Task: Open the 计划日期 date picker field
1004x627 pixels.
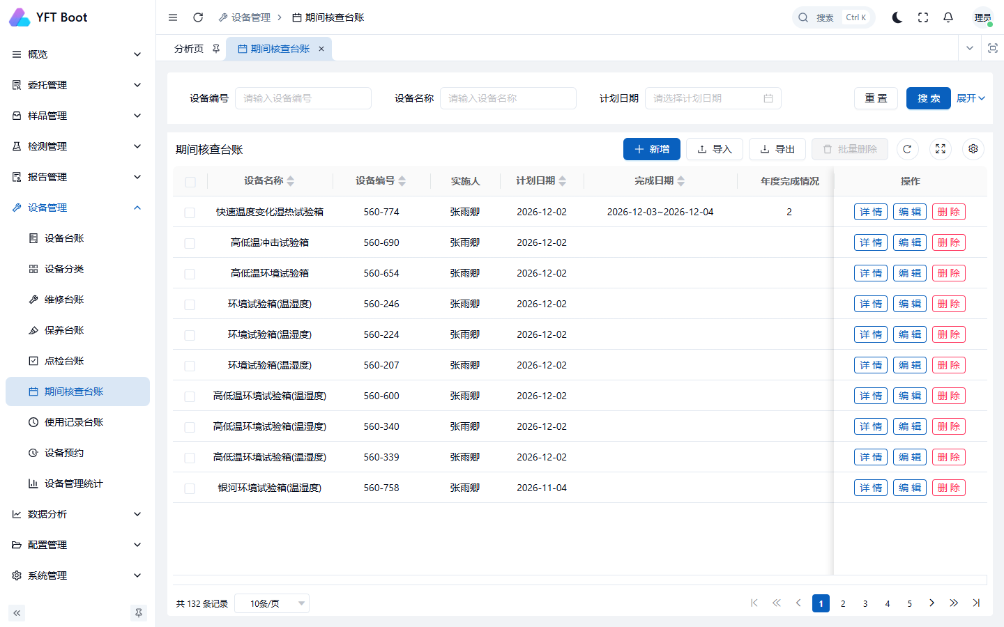Action: [713, 98]
